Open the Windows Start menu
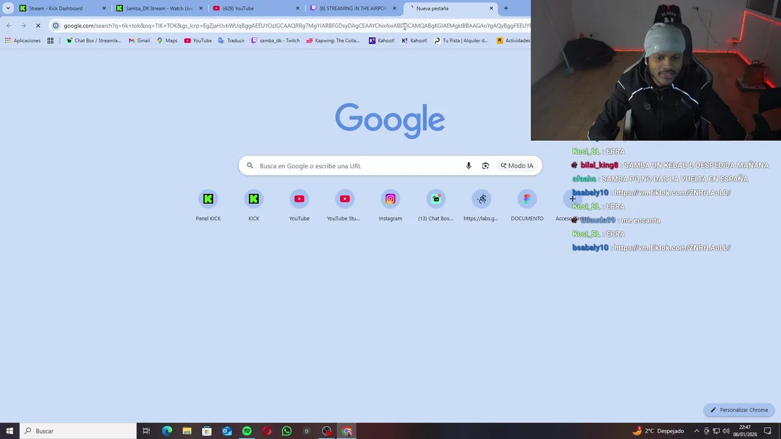This screenshot has width=781, height=439. [x=10, y=431]
